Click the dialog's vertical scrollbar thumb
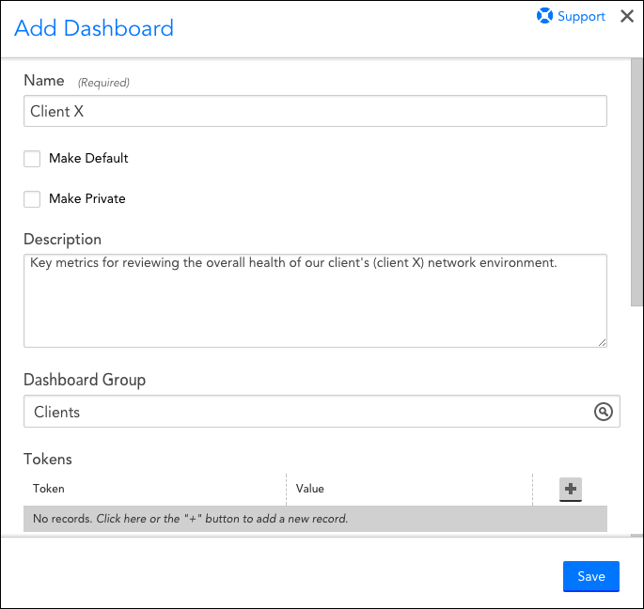Image resolution: width=644 pixels, height=609 pixels. click(x=636, y=182)
